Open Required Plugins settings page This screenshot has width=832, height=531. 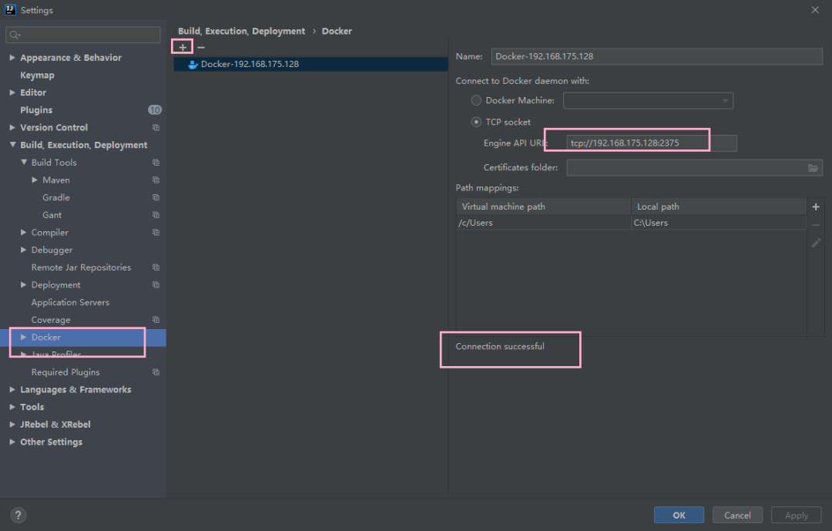65,372
